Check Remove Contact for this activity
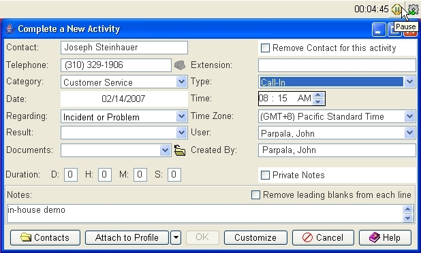This screenshot has height=253, width=421. click(x=265, y=48)
